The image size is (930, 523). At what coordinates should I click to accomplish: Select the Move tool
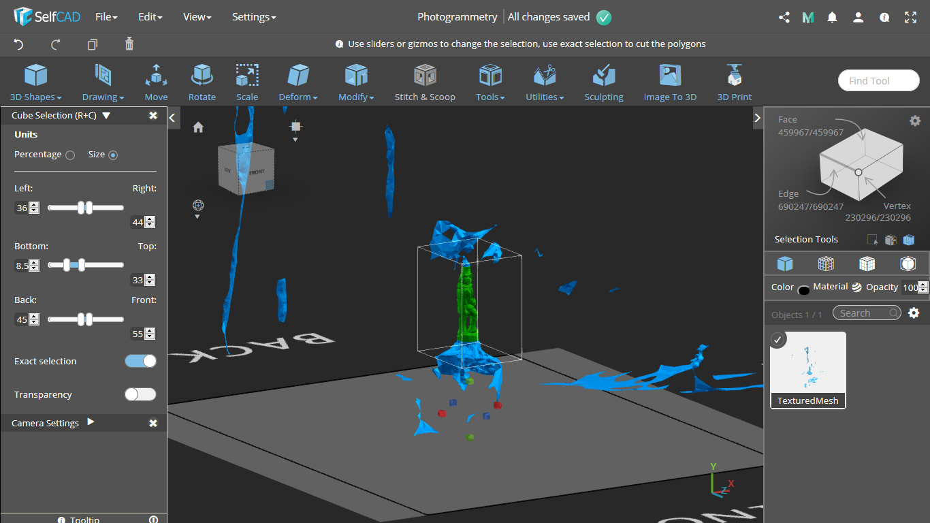coord(156,82)
